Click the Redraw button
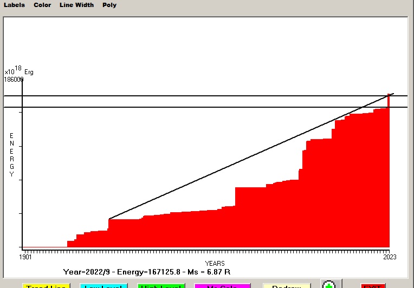Image resolution: width=414 pixels, height=288 pixels. coord(286,285)
